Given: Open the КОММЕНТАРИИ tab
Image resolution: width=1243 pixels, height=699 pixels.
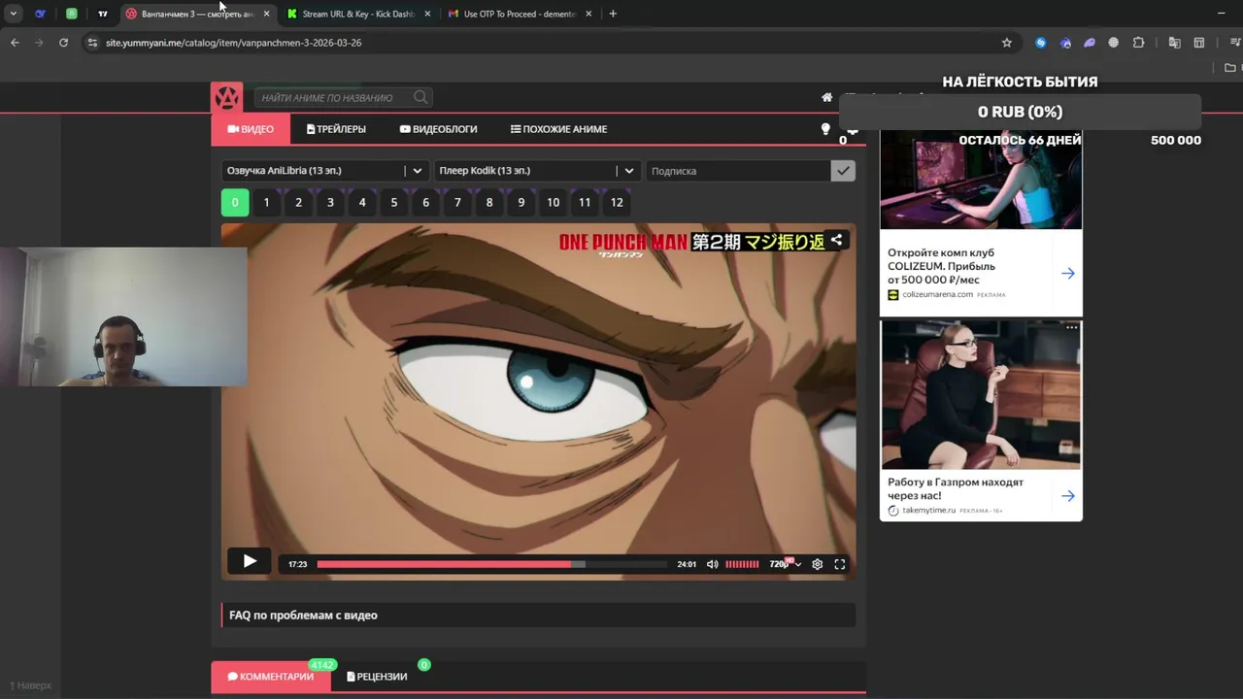Looking at the screenshot, I should coord(271,677).
